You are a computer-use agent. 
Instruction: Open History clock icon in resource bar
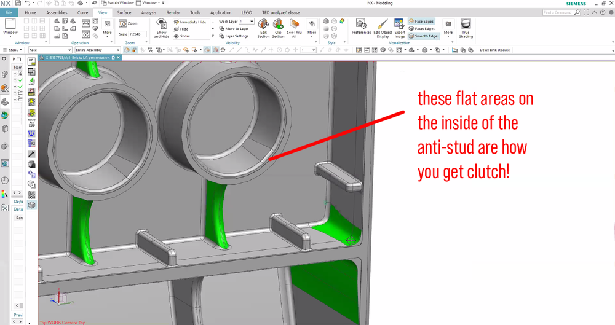5,181
